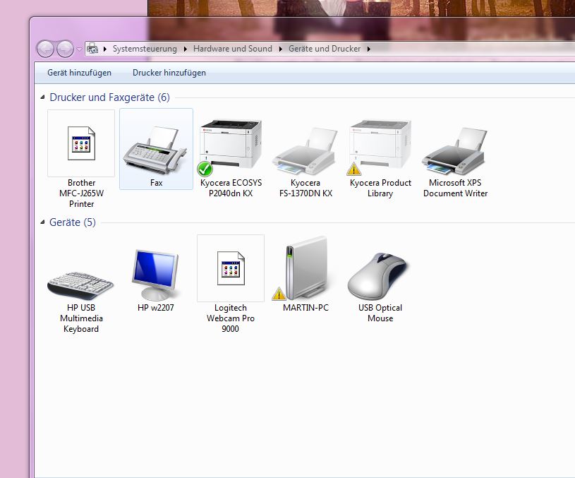Image resolution: width=575 pixels, height=478 pixels.
Task: Select the HP w2207 monitor icon
Action: point(156,275)
